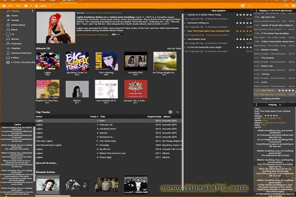This screenshot has width=296, height=197.
Task: Click the main Lights artist photo
Action: [x=55, y=27]
